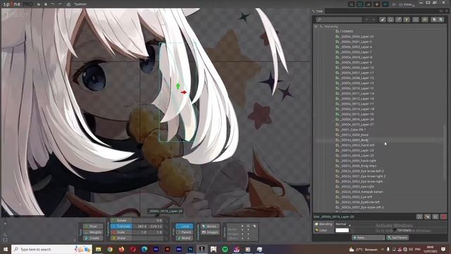Click the redo arrow in title bar
The width and height of the screenshot is (451, 254).
point(60,4)
